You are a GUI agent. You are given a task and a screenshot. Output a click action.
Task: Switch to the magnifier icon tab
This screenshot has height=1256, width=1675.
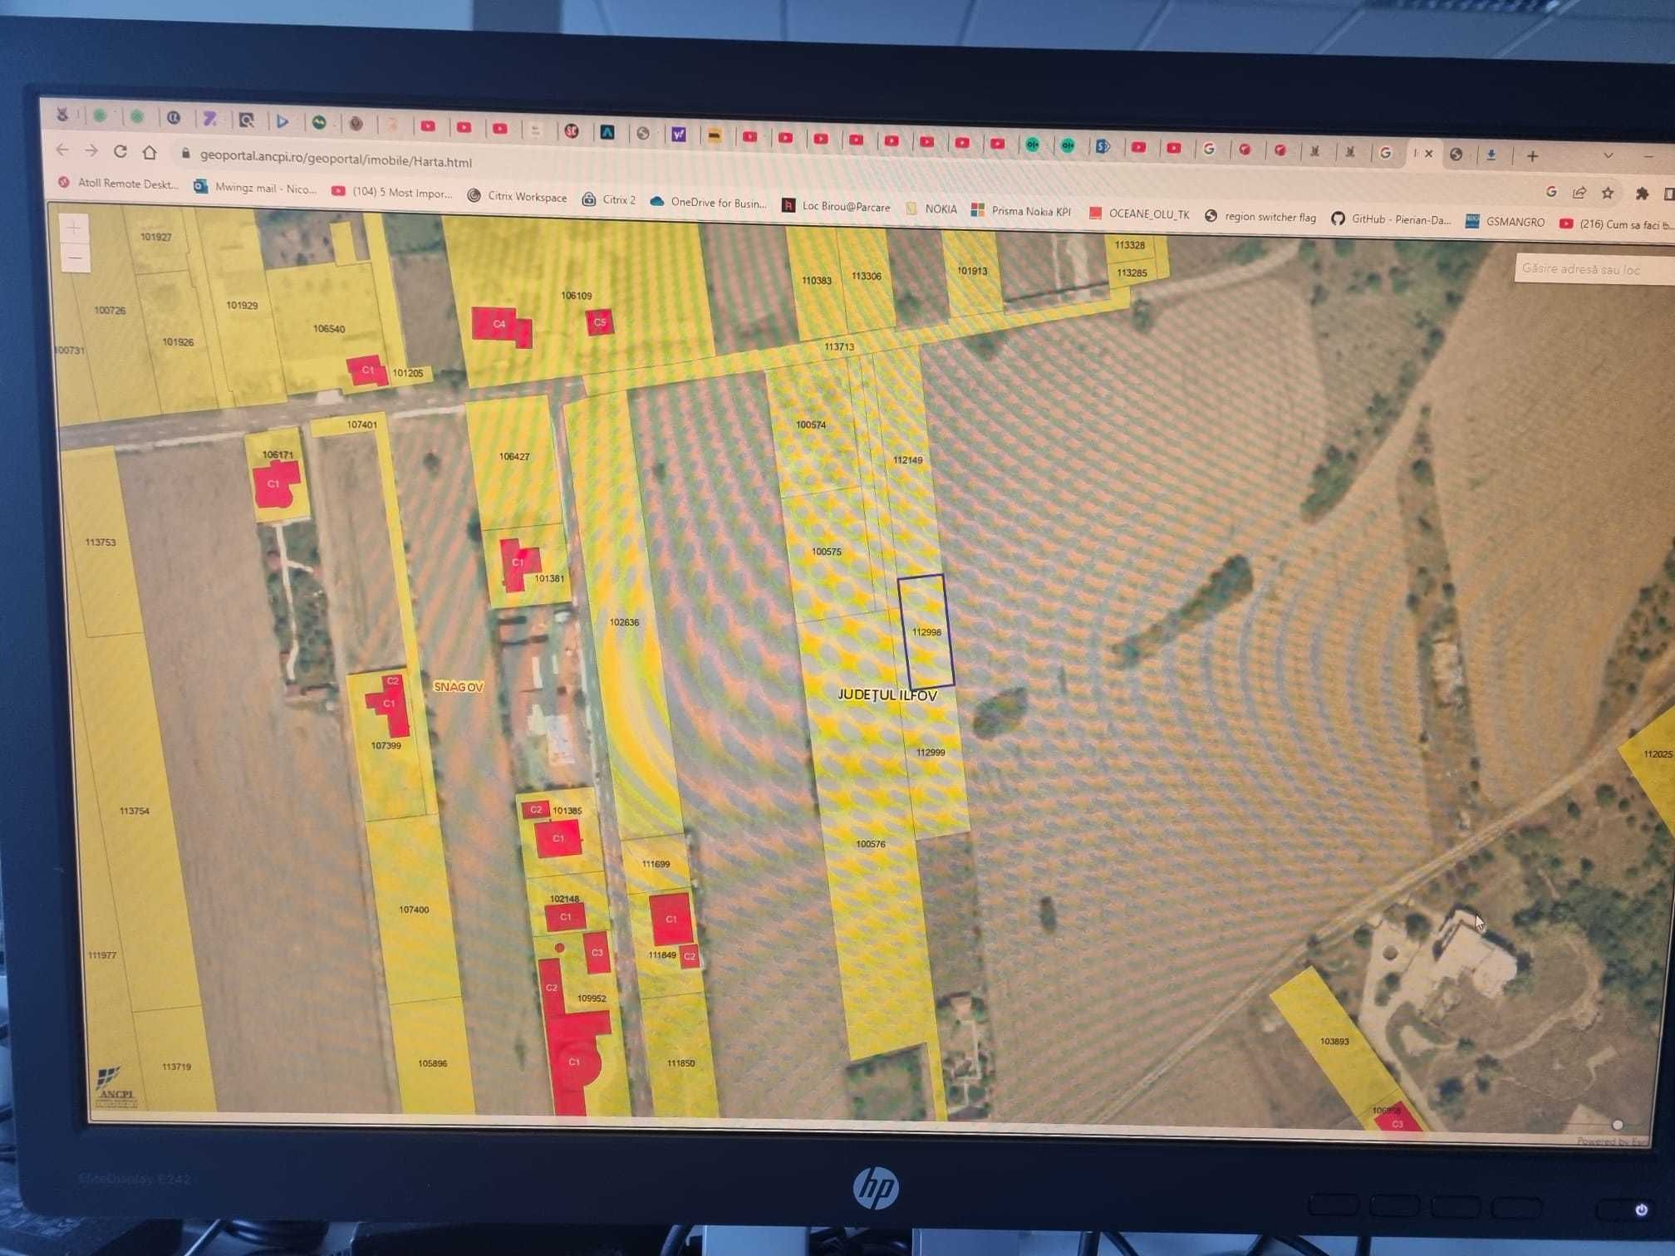[246, 120]
